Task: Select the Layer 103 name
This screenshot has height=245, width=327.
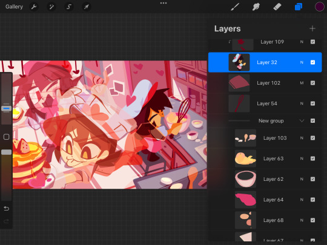Action: (275, 138)
